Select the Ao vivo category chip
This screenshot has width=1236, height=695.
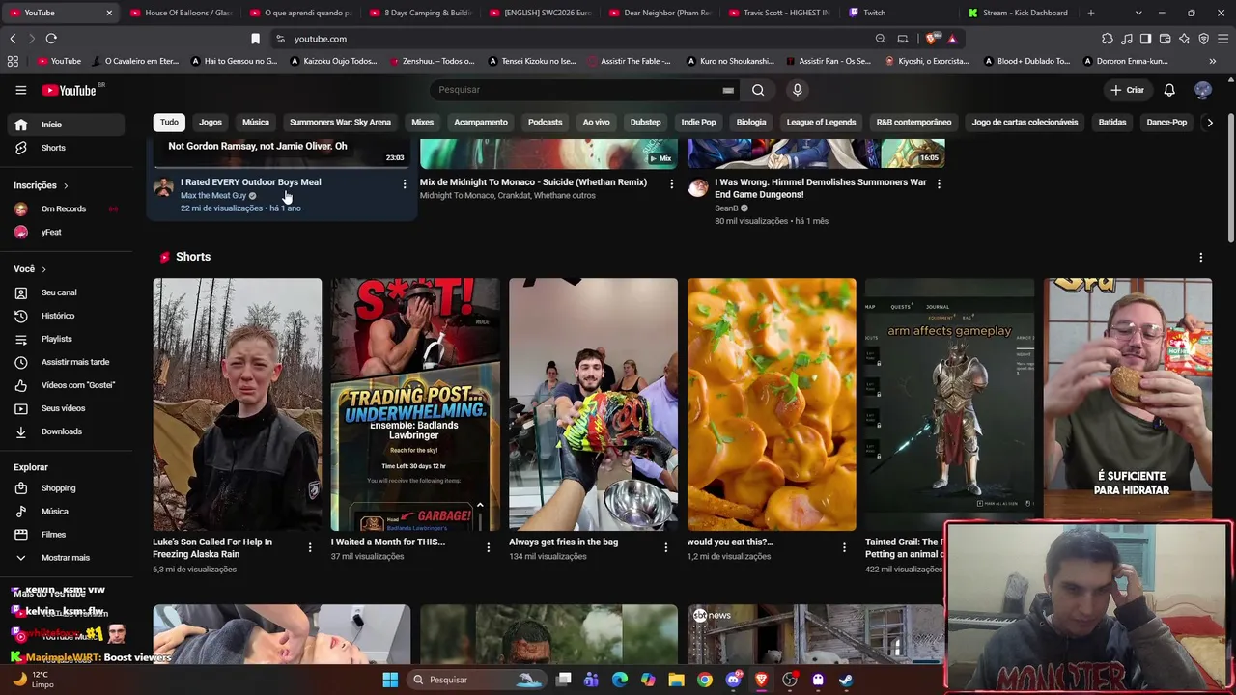click(x=596, y=123)
